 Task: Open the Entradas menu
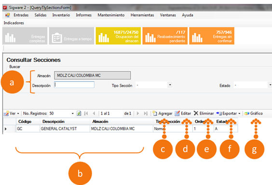tap(21, 15)
